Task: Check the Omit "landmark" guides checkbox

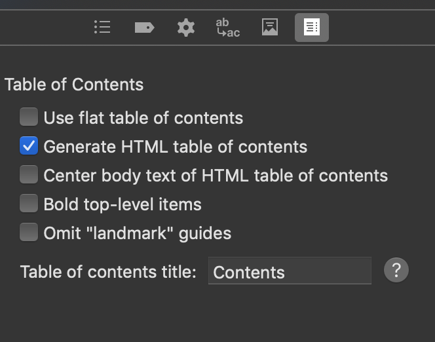Action: 29,233
